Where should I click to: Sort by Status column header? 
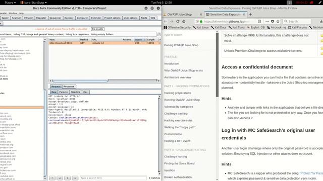[x=140, y=40]
